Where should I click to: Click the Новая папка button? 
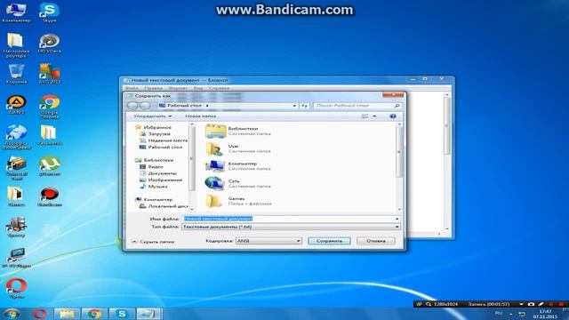[x=200, y=116]
